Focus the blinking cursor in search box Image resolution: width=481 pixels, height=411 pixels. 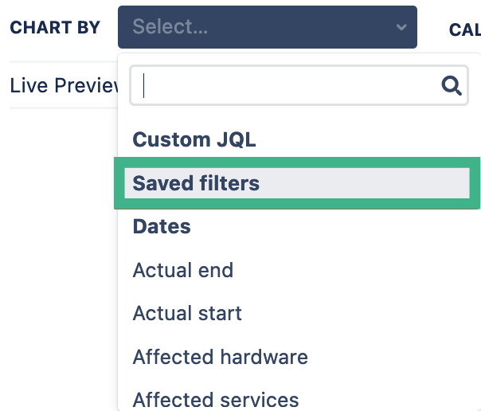143,85
